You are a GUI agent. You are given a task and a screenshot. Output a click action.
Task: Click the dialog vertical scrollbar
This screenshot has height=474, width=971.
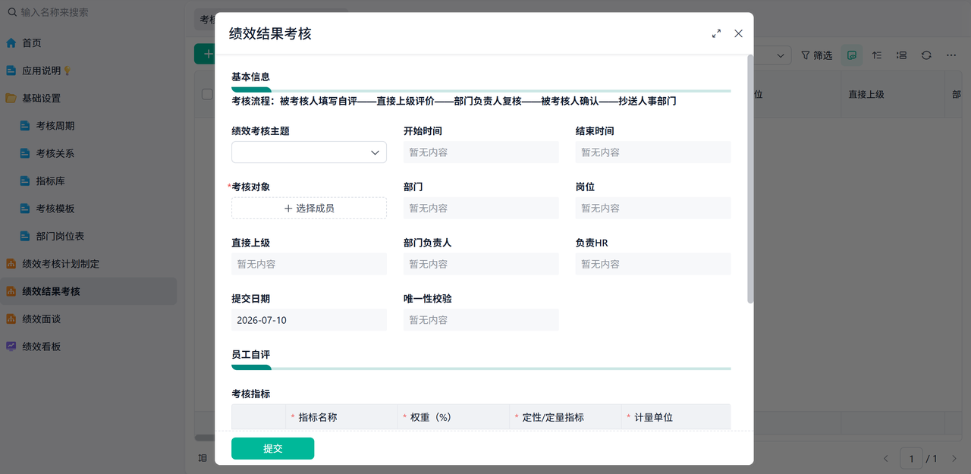click(x=750, y=178)
